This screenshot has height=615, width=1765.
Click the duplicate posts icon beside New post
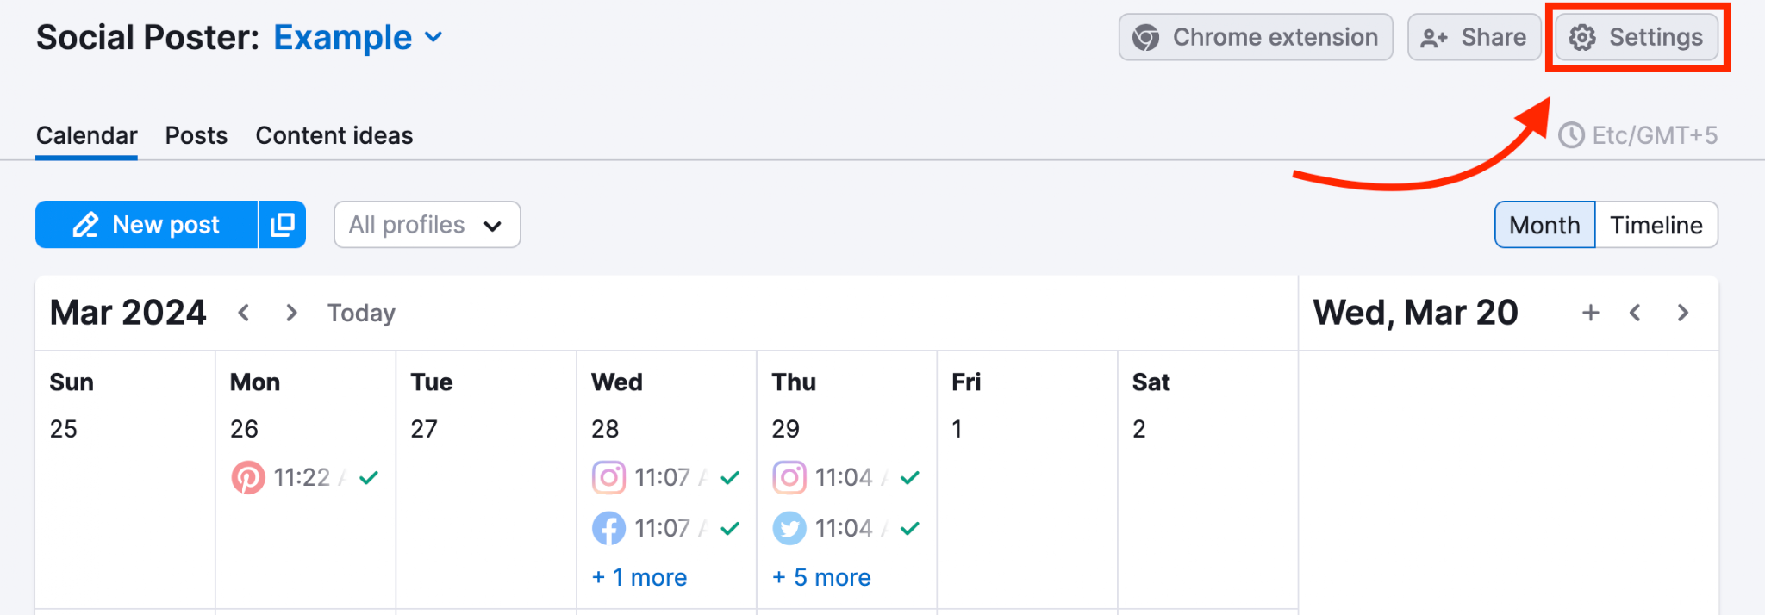[282, 224]
